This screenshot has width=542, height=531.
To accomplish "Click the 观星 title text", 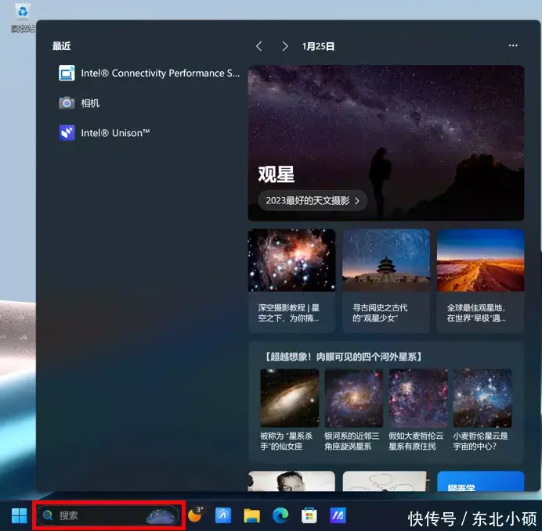I will (276, 174).
